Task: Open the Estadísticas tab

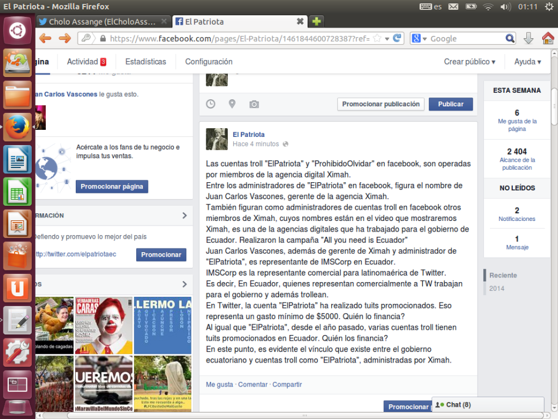Action: (x=146, y=62)
